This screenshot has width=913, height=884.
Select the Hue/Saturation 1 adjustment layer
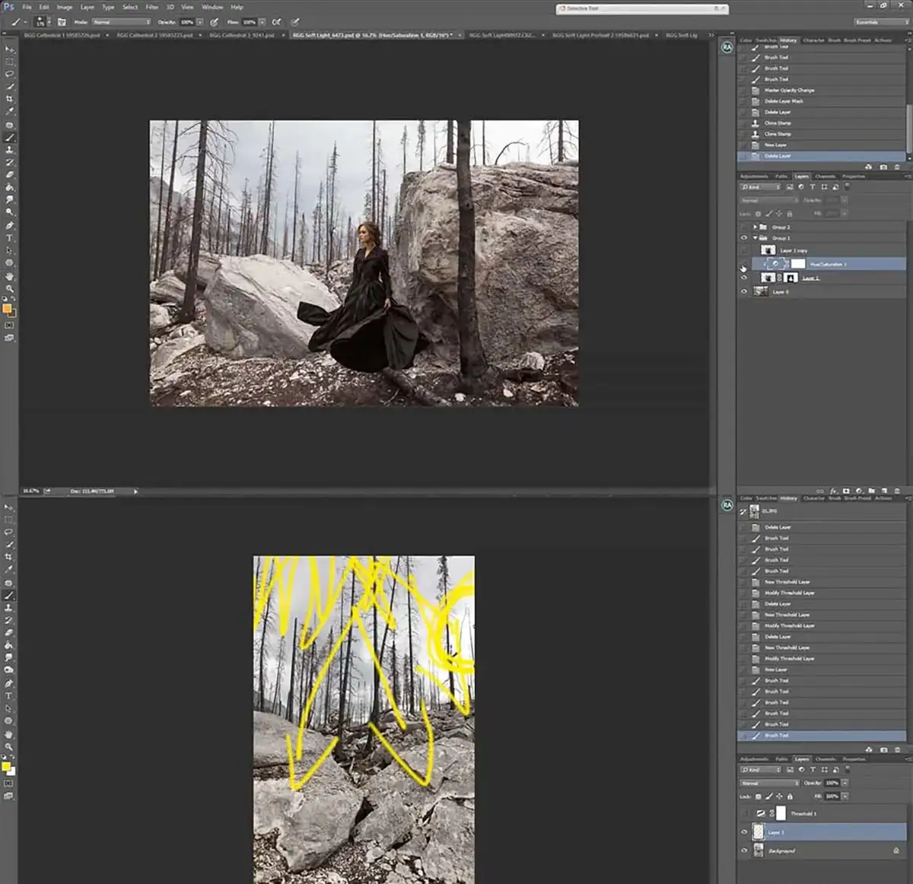[829, 264]
